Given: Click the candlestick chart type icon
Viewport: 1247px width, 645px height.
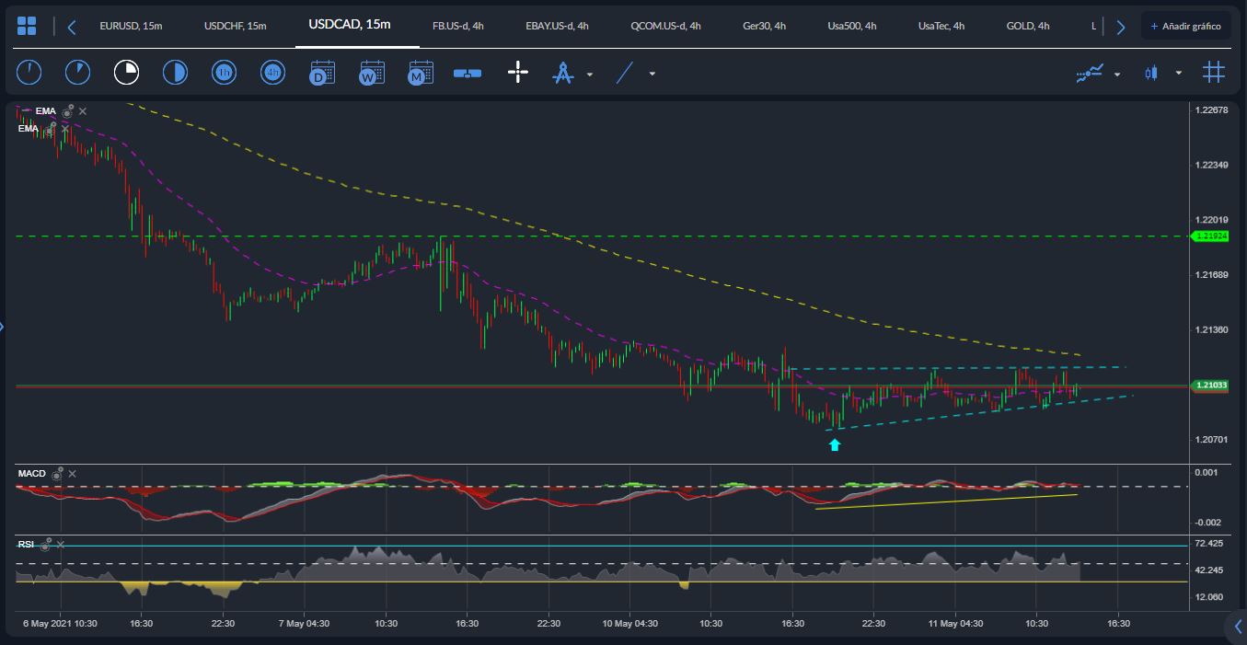Looking at the screenshot, I should pyautogui.click(x=1150, y=73).
